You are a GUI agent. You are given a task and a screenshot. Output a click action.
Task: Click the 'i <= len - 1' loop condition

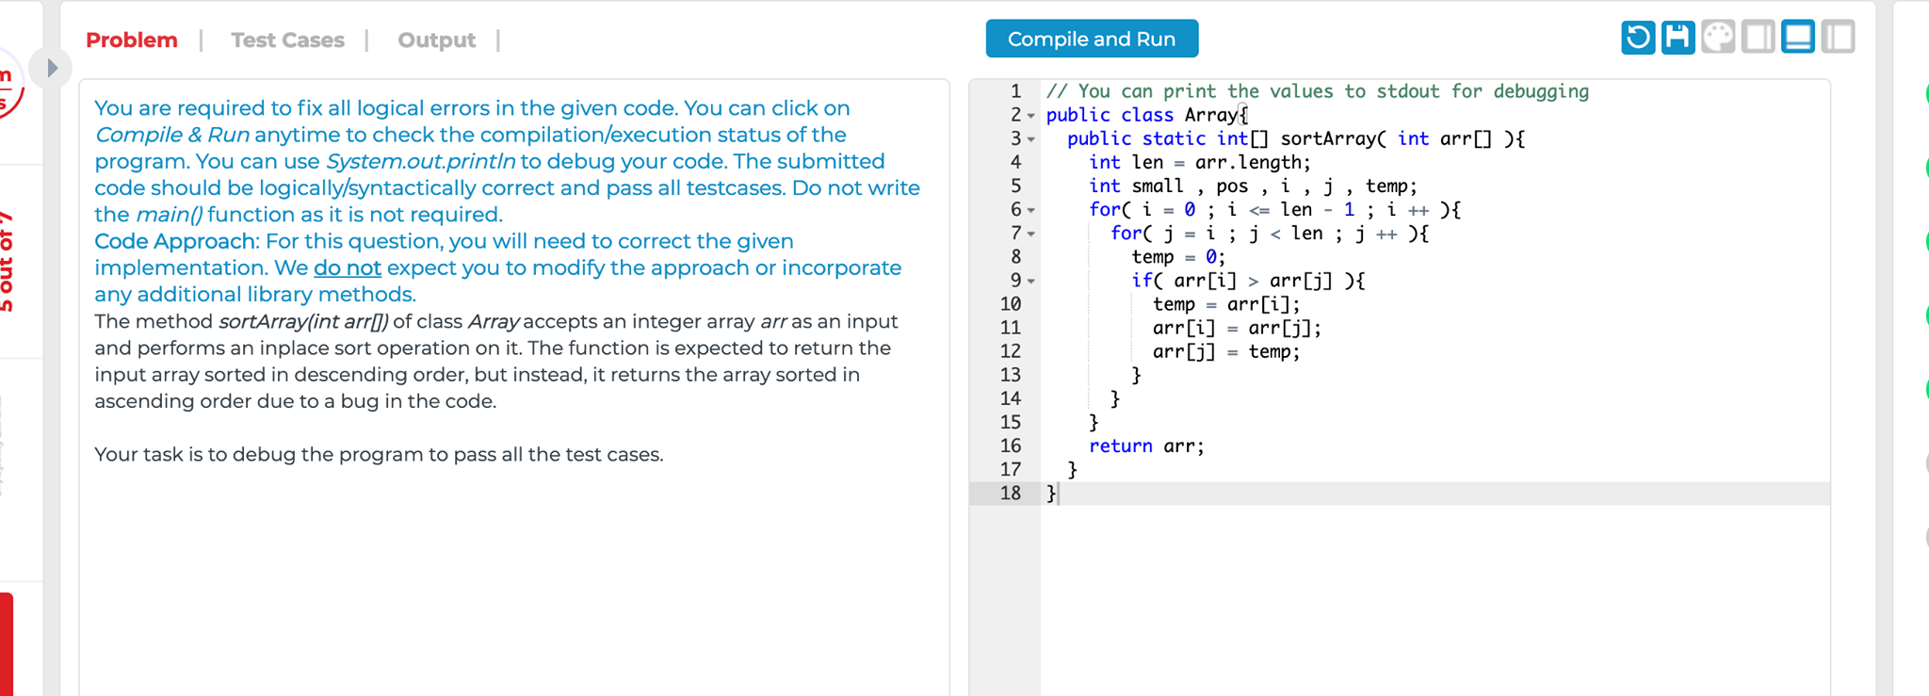(x=1290, y=209)
